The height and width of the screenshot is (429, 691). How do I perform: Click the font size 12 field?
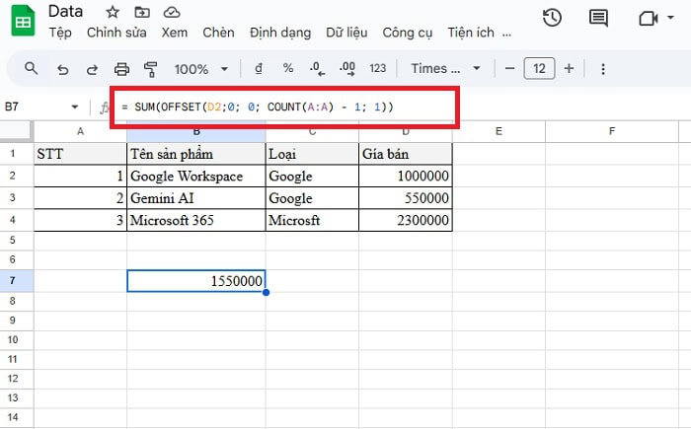coord(539,69)
